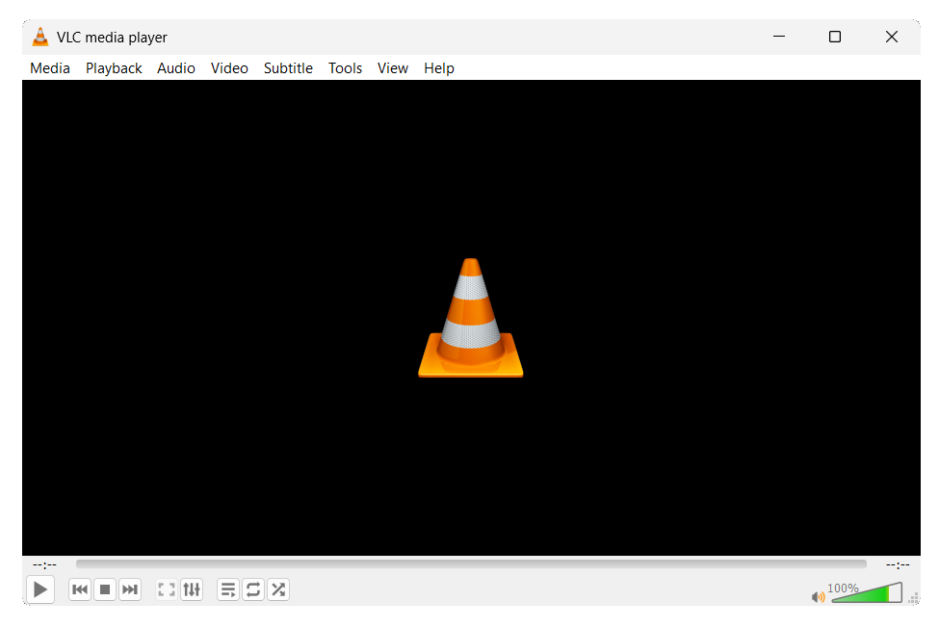Screen dimensions: 939x628
Task: Toggle fullscreen video mode
Action: [167, 589]
